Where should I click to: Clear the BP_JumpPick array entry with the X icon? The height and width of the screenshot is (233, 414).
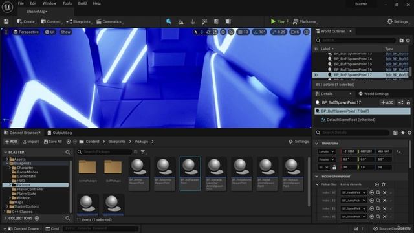[x=385, y=201]
